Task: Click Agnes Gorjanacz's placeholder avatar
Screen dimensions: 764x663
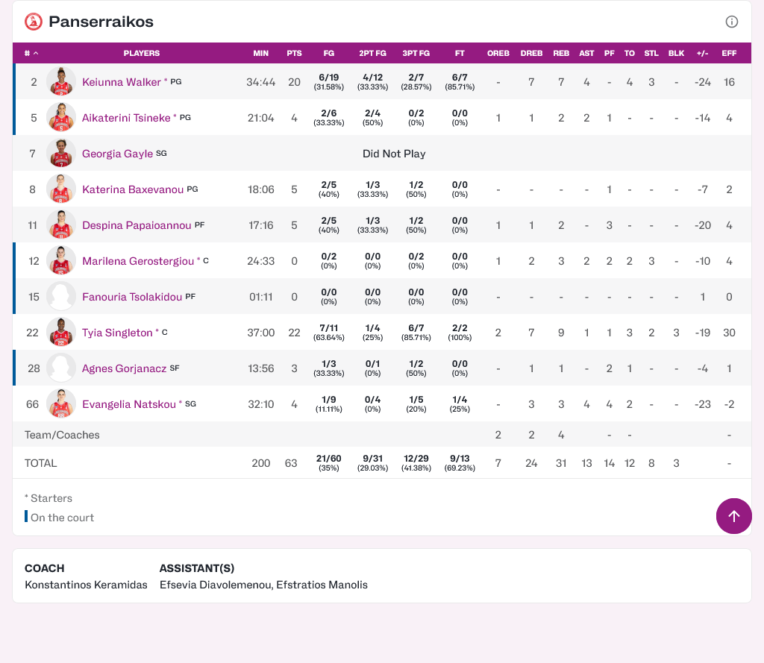Action: pyautogui.click(x=61, y=368)
